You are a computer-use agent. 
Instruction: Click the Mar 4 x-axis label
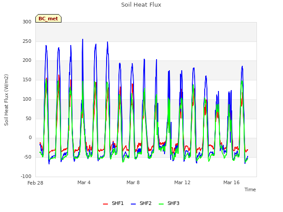(x=84, y=182)
